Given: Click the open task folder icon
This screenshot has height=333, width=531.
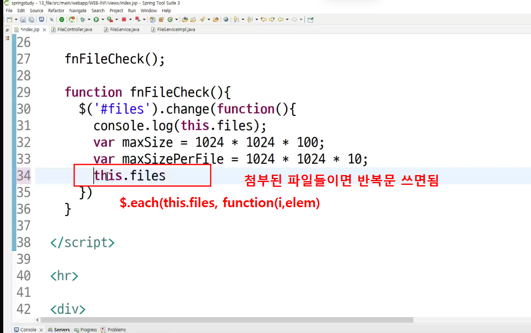Looking at the screenshot, I should 185,19.
